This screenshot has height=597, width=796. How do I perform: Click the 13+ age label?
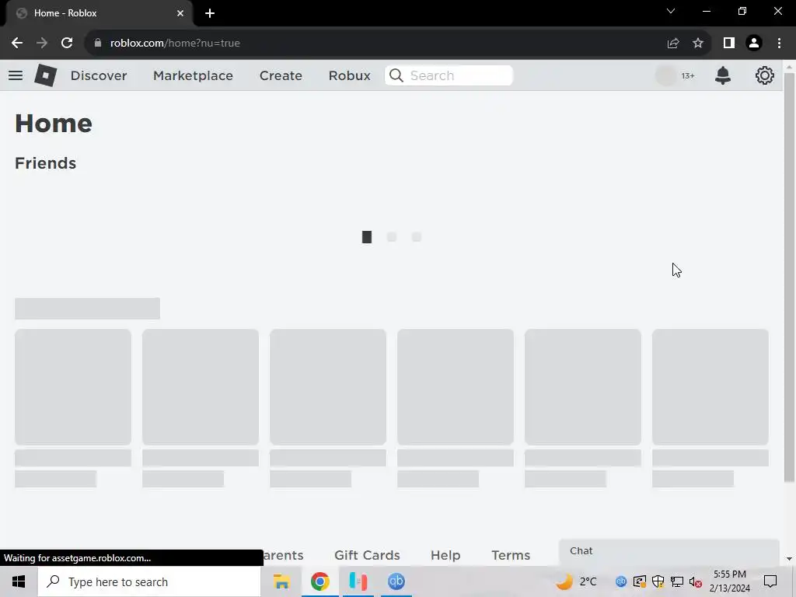click(x=688, y=75)
